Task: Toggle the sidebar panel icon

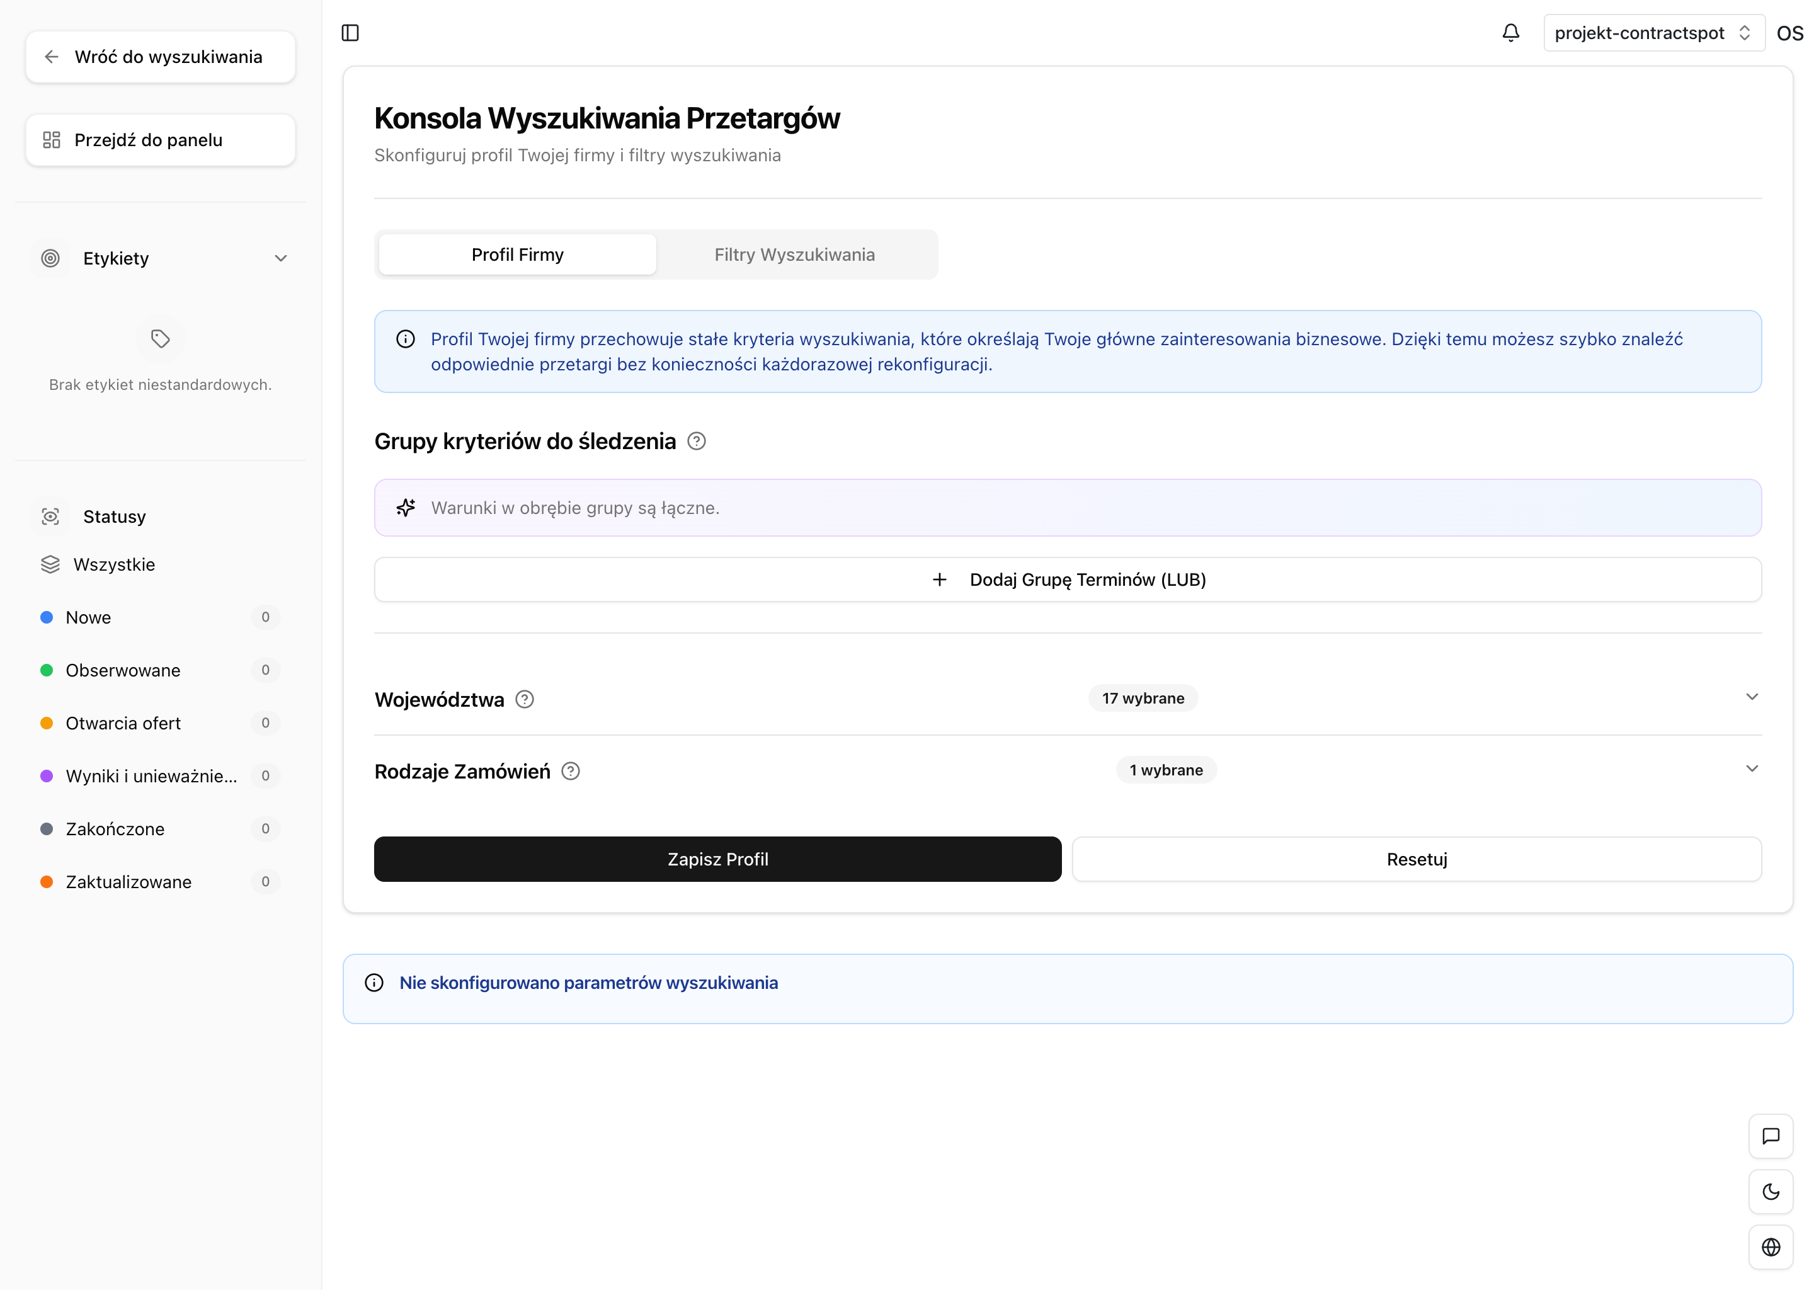Action: click(350, 33)
